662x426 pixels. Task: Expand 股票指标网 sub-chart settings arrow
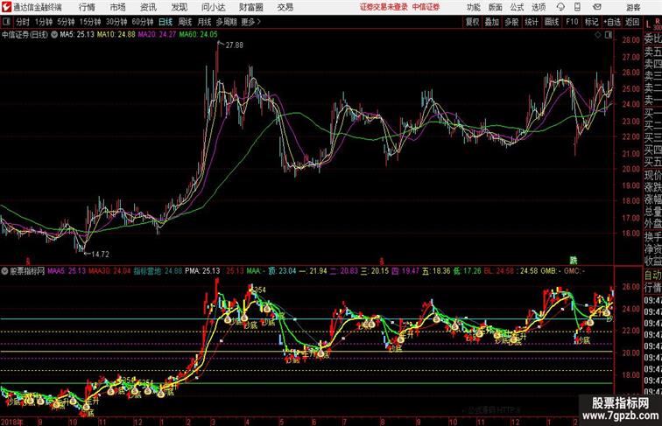point(4,271)
